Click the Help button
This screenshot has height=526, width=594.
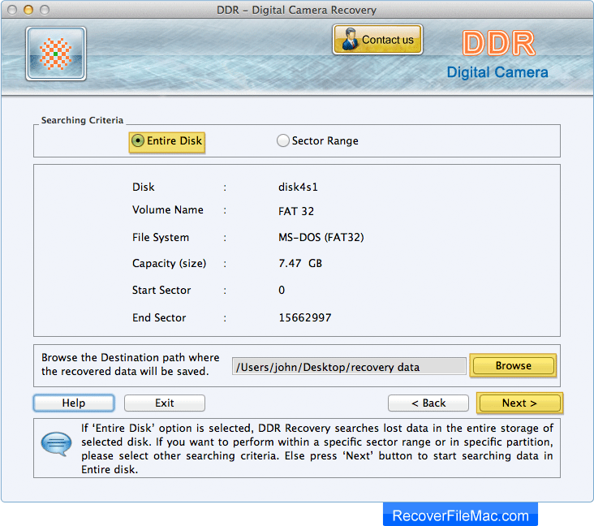pos(74,403)
